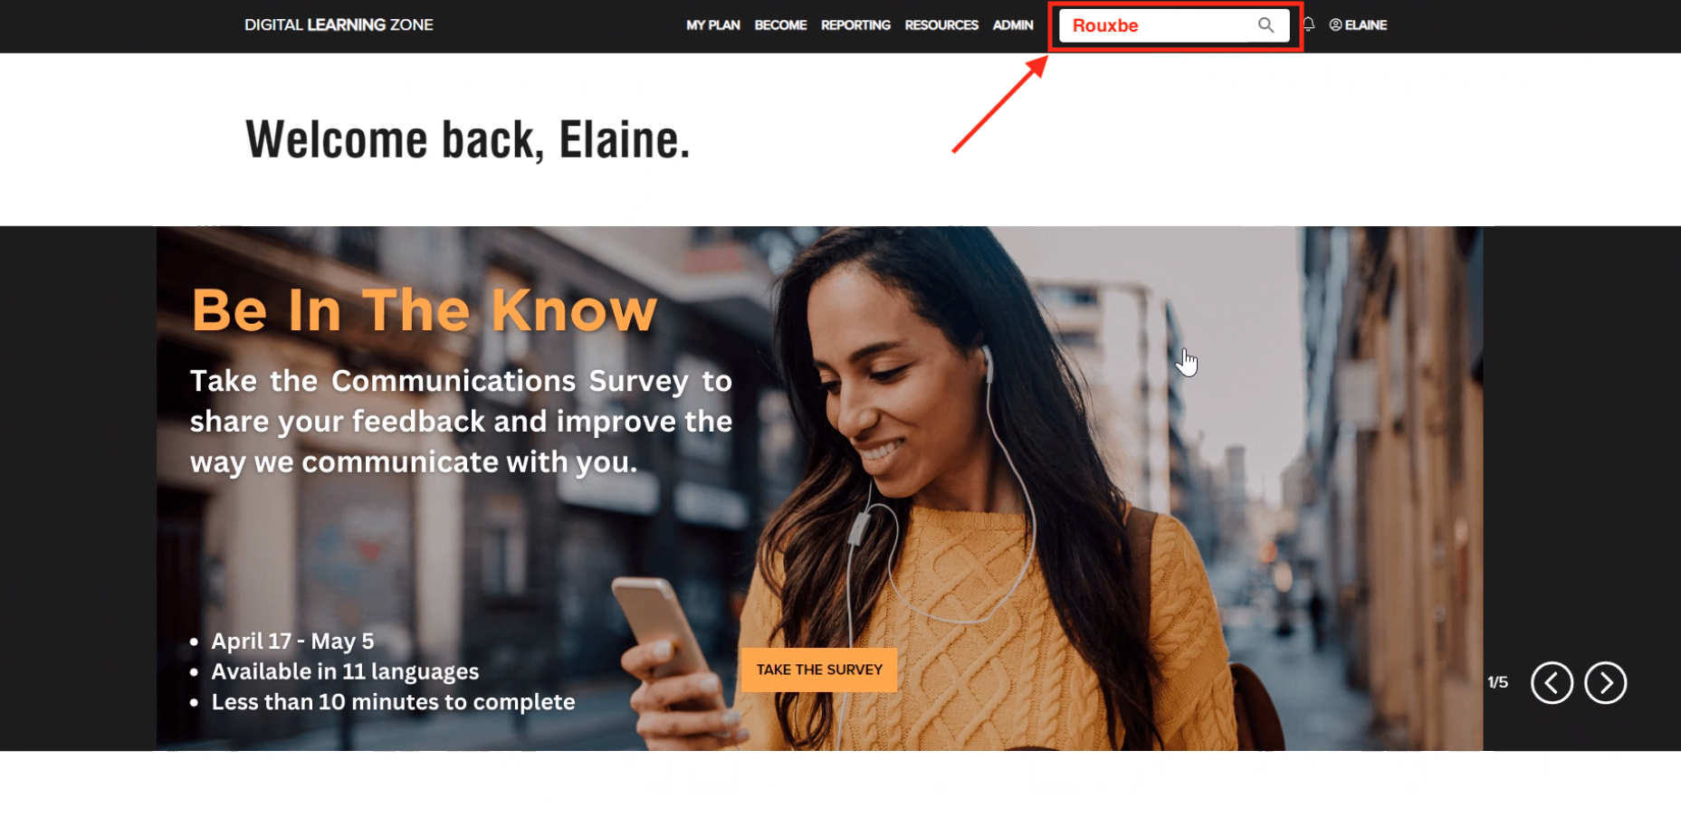Expand the RESOURCES navigation menu
This screenshot has height=817, width=1681.
tap(941, 25)
